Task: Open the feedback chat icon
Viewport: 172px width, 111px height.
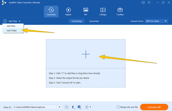Action: coord(143,2)
